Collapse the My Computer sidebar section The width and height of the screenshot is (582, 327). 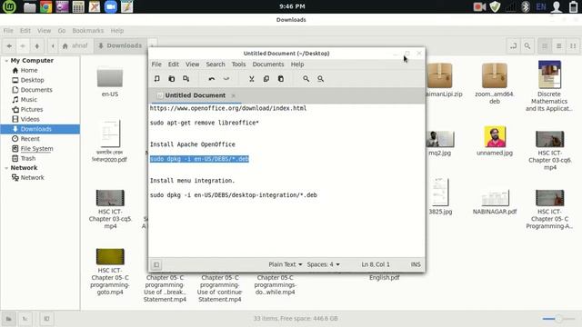[6, 61]
